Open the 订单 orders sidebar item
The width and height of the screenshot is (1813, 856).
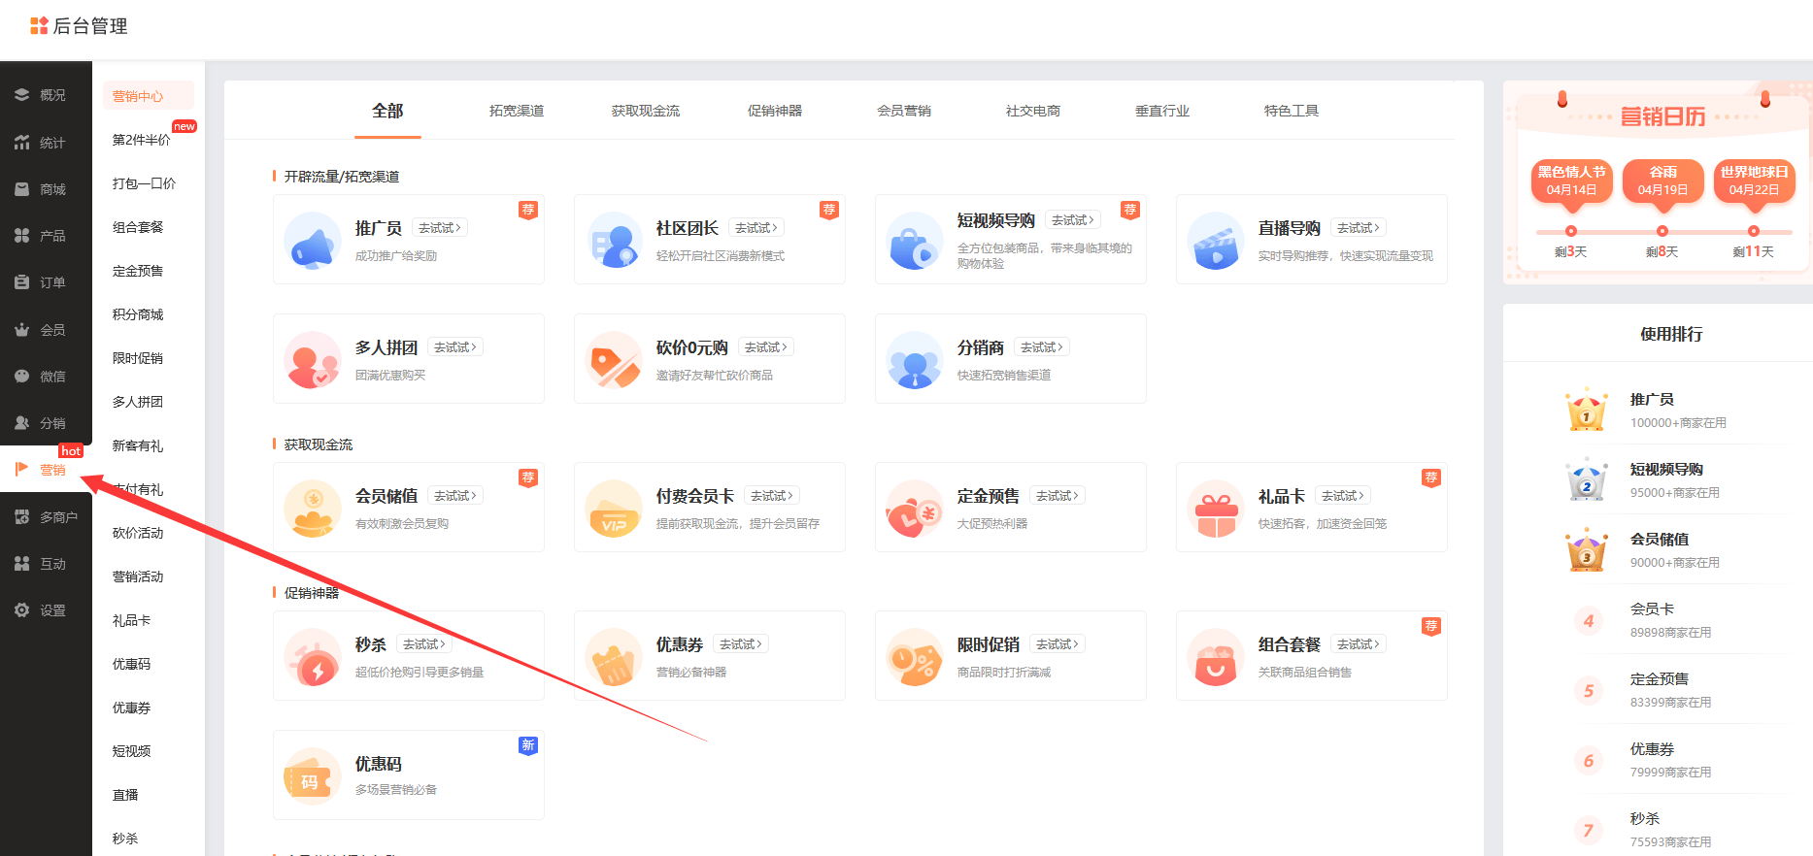40,282
